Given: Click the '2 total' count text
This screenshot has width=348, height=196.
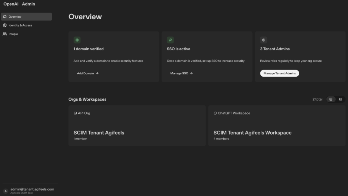Looking at the screenshot, I should [317, 99].
